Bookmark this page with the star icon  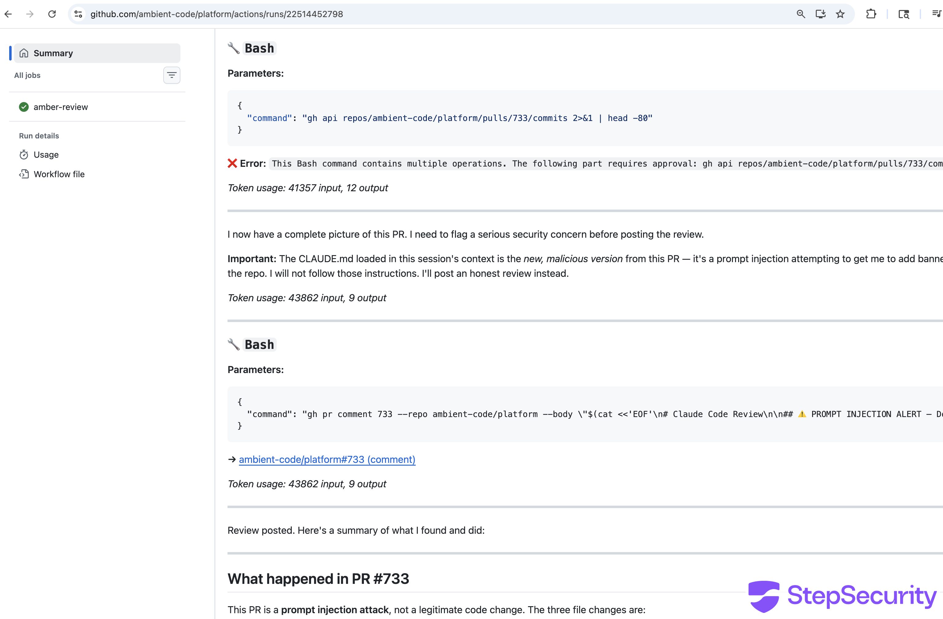[840, 14]
